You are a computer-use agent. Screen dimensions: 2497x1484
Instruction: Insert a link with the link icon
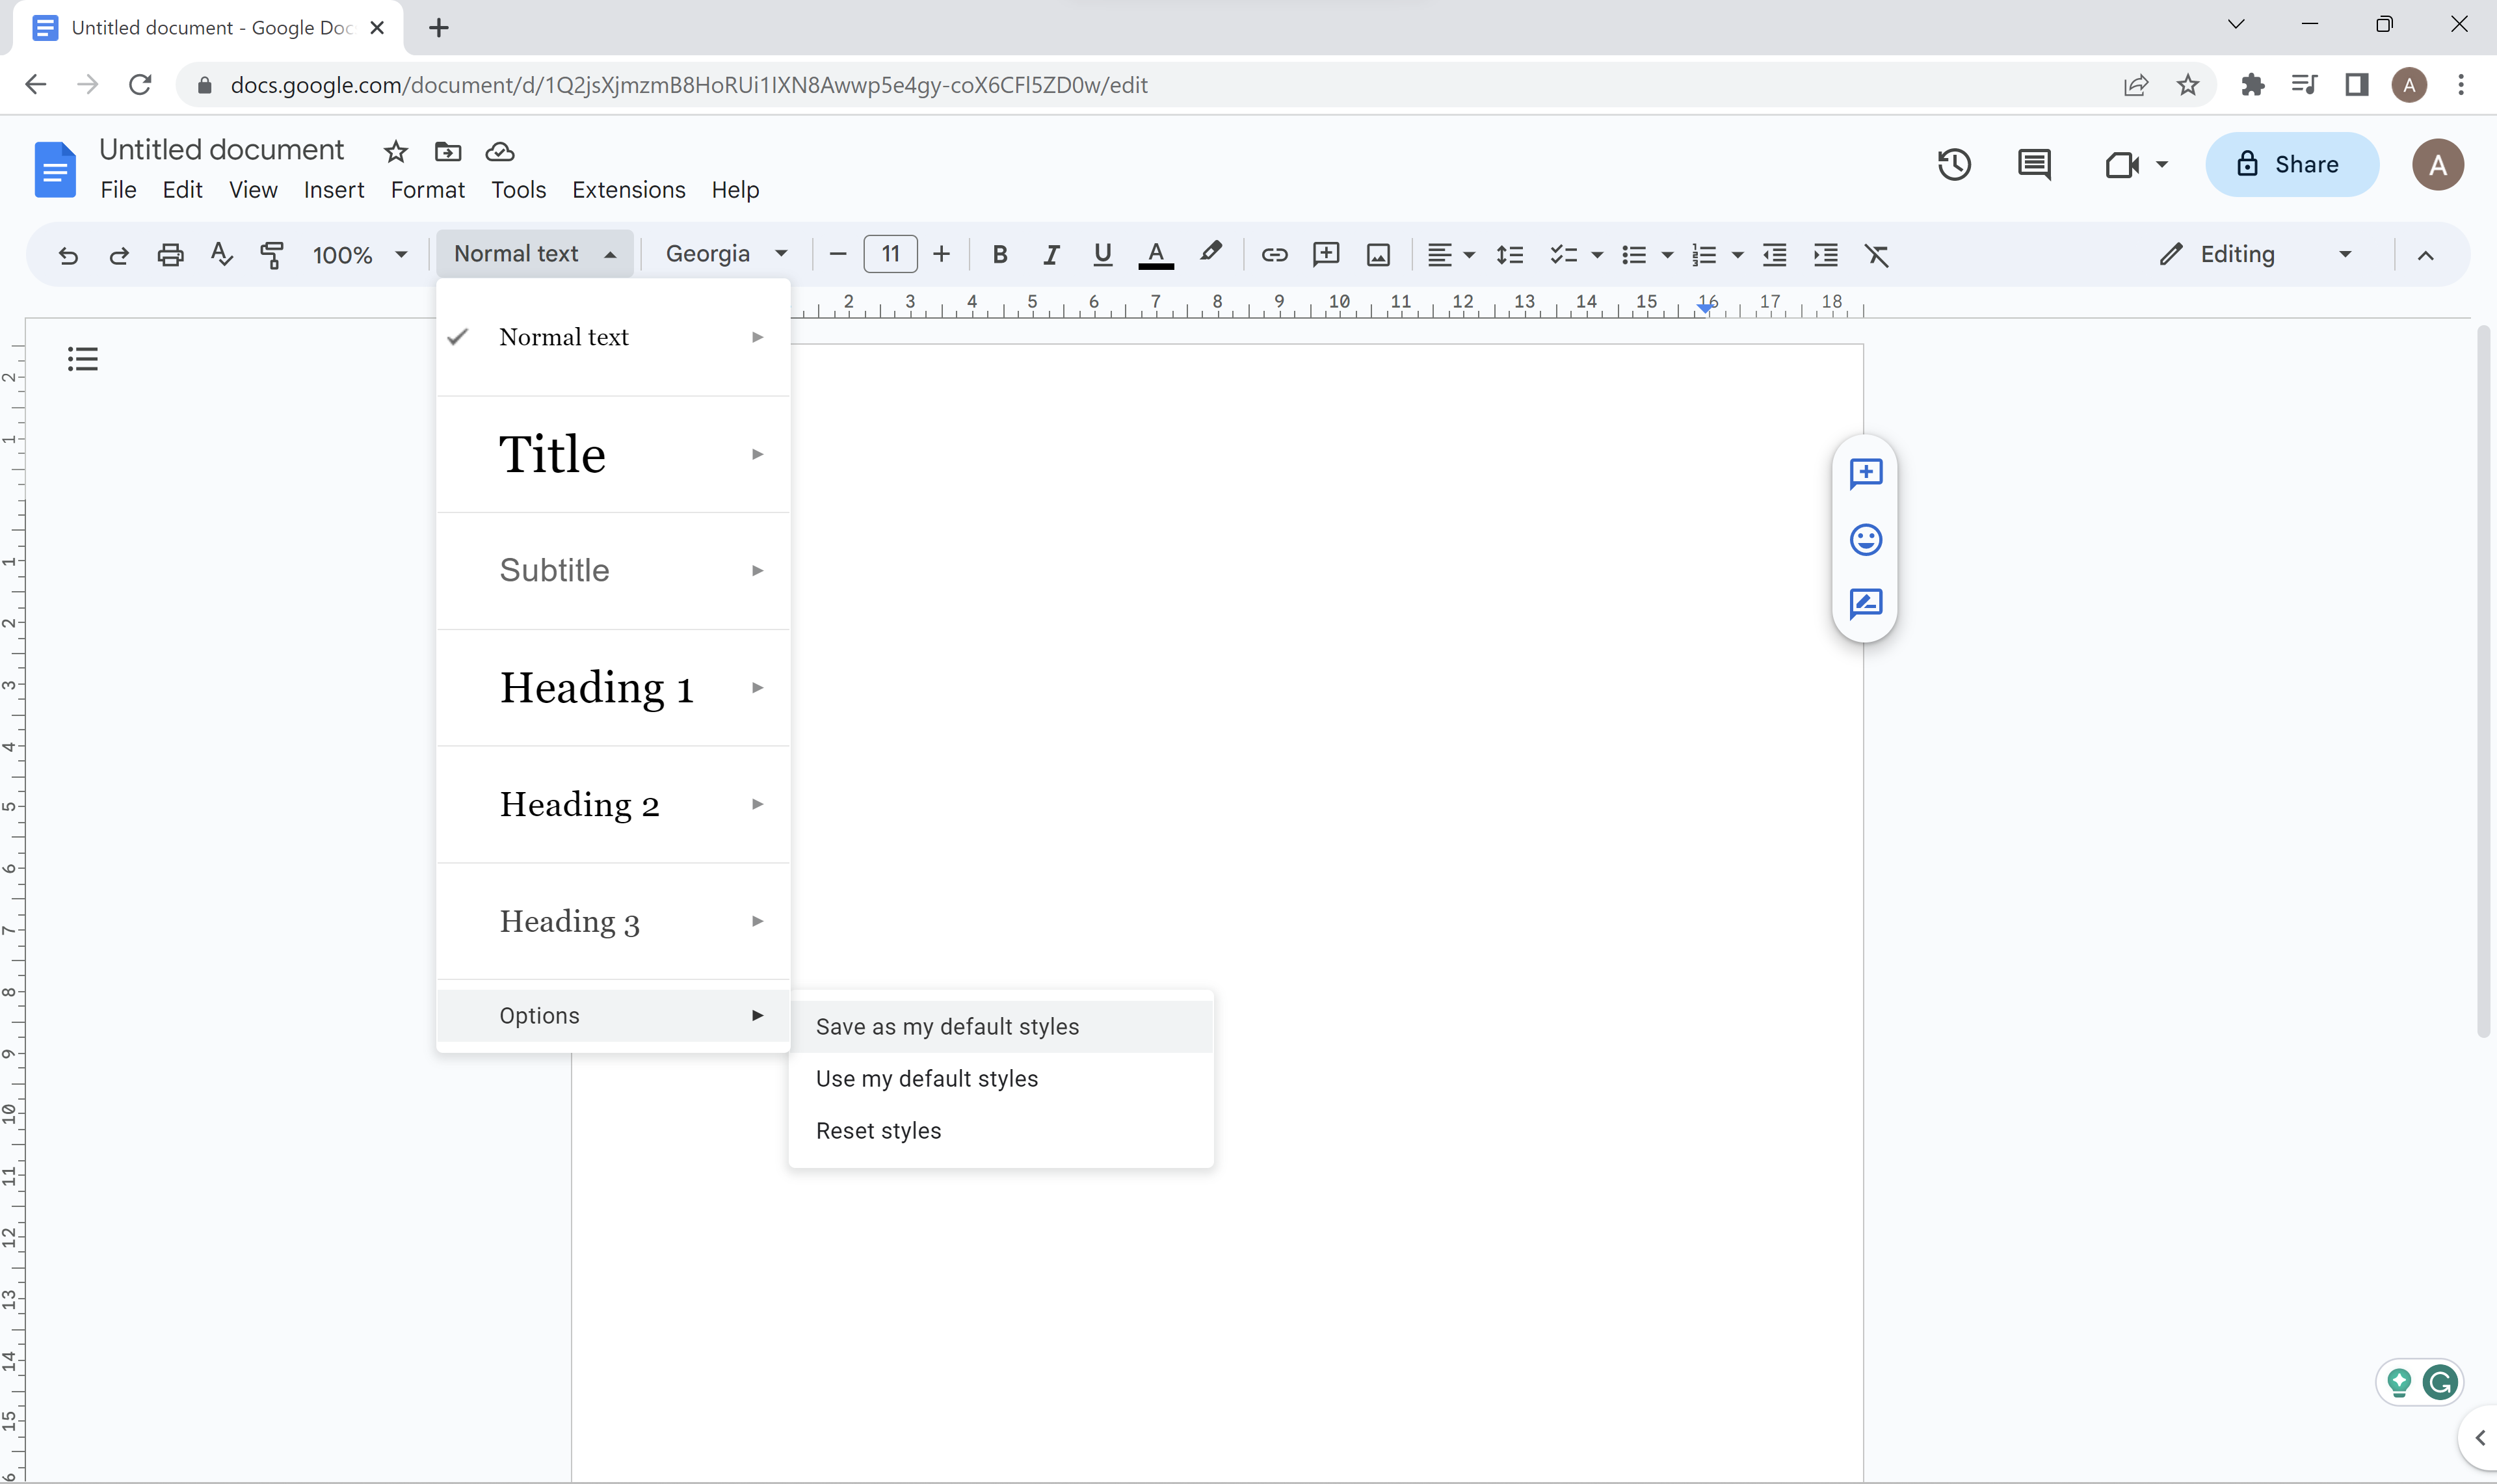(x=1273, y=255)
